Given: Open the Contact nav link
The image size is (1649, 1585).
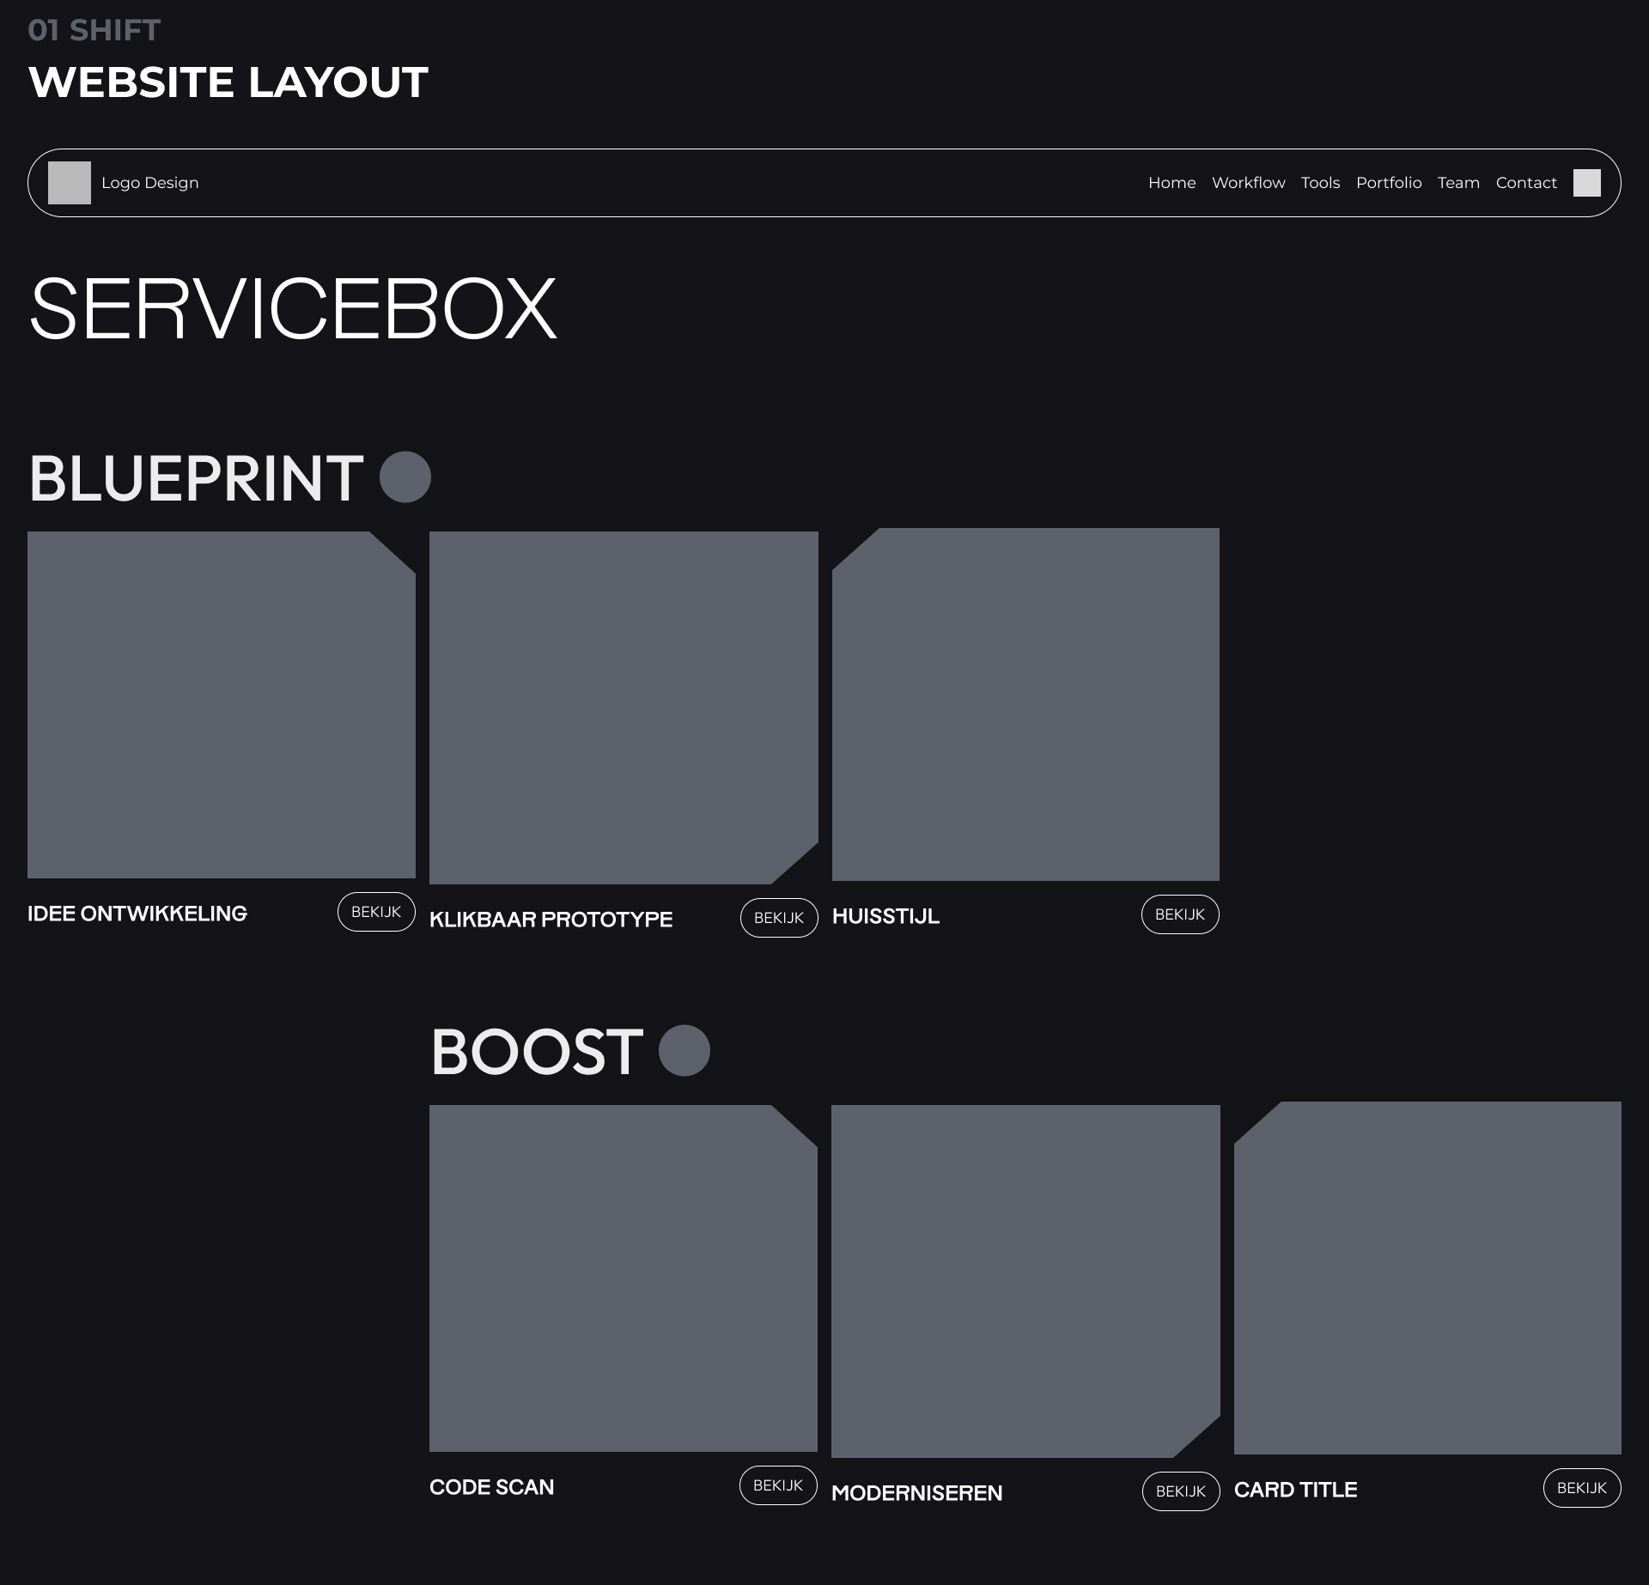Looking at the screenshot, I should (1526, 183).
